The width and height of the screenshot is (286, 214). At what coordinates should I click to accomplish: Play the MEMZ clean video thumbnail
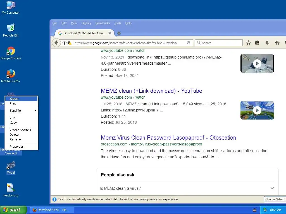point(257,110)
